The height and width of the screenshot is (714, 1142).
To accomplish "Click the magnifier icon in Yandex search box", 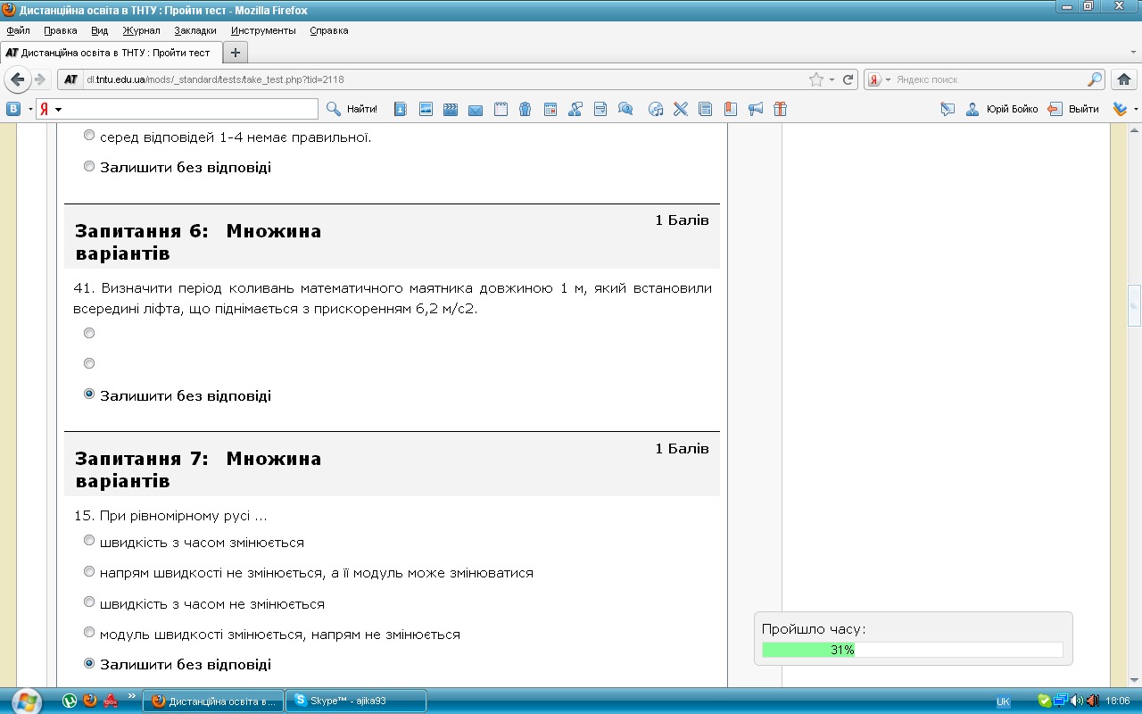I will [1094, 79].
